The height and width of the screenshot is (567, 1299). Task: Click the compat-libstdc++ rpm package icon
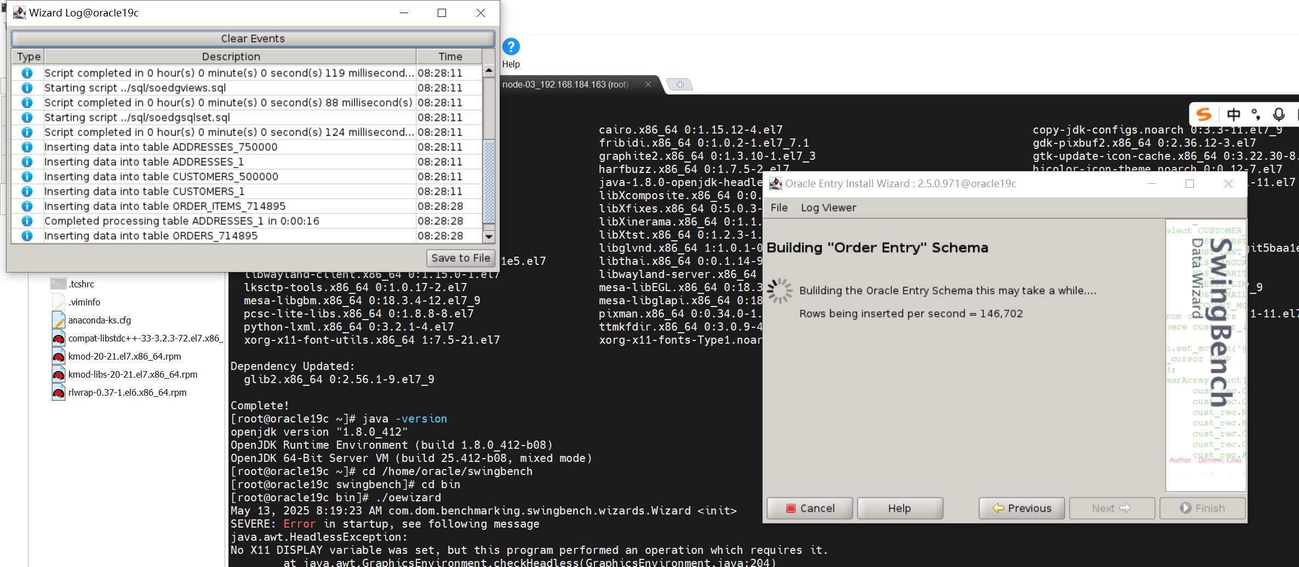click(58, 338)
